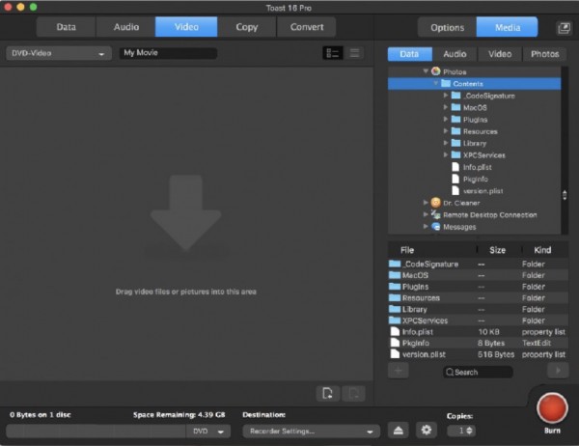Image resolution: width=579 pixels, height=446 pixels.
Task: Click the disc space usage bar
Action: click(96, 432)
